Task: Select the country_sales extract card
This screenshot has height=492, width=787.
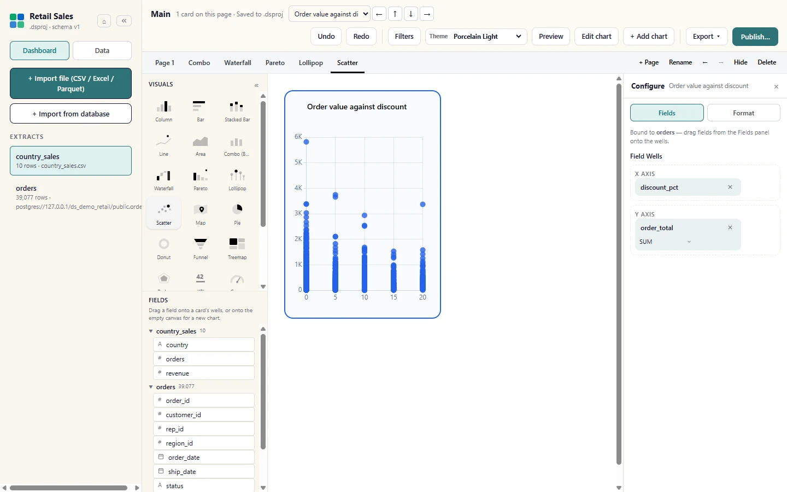Action: pyautogui.click(x=71, y=161)
